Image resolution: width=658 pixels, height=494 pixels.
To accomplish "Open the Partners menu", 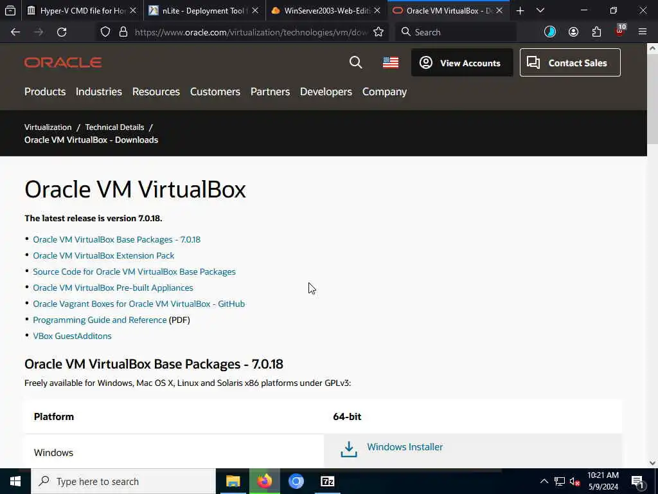I will 270,91.
